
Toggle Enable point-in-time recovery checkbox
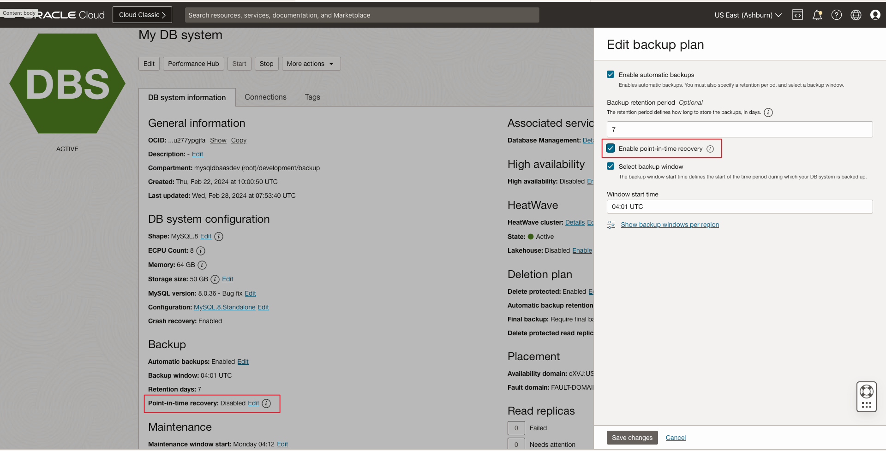coord(611,148)
